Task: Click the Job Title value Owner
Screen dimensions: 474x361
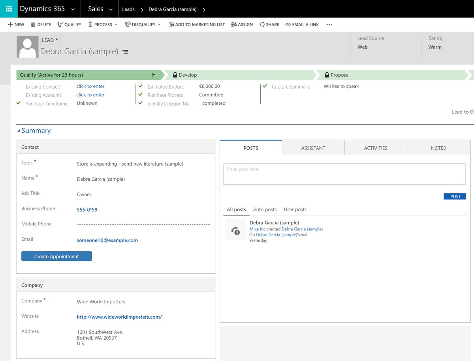Action: point(84,195)
